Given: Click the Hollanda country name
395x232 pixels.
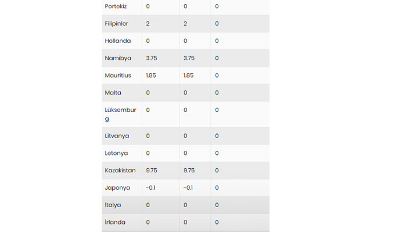Looking at the screenshot, I should [118, 41].
